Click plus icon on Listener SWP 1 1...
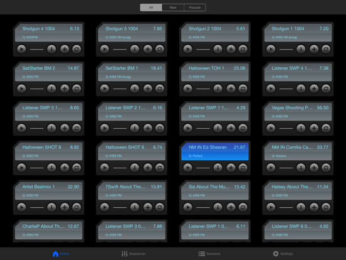The height and width of the screenshot is (260, 346). (231, 128)
